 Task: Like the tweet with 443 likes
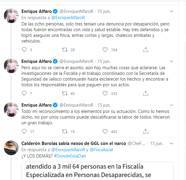tap(105, 131)
